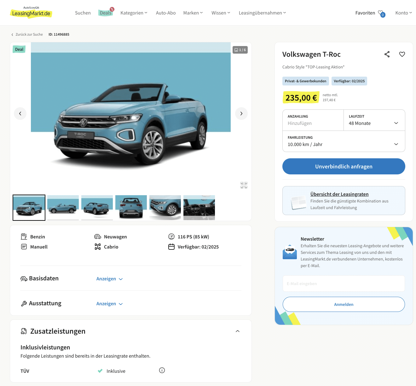This screenshot has width=416, height=386.
Task: Show next car image
Action: point(241,114)
